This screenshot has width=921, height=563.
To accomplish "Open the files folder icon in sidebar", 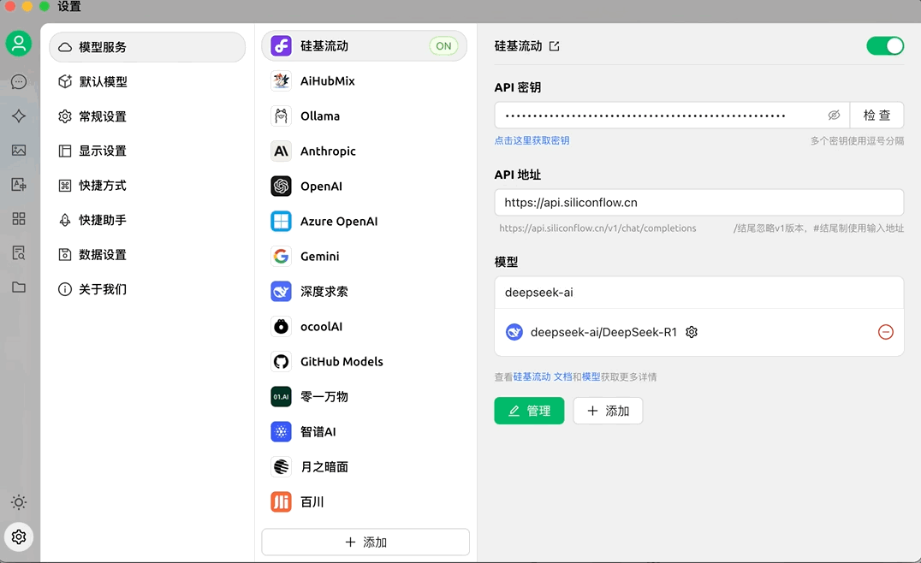I will [x=19, y=287].
